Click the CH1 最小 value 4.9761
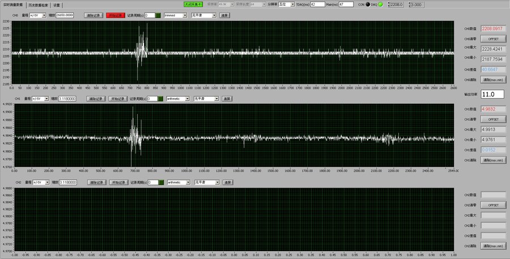This screenshot has width=510, height=259. pos(494,139)
